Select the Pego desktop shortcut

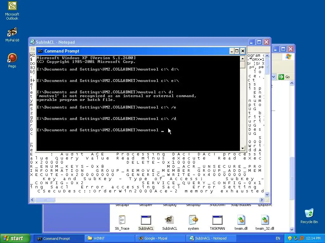coord(12,60)
